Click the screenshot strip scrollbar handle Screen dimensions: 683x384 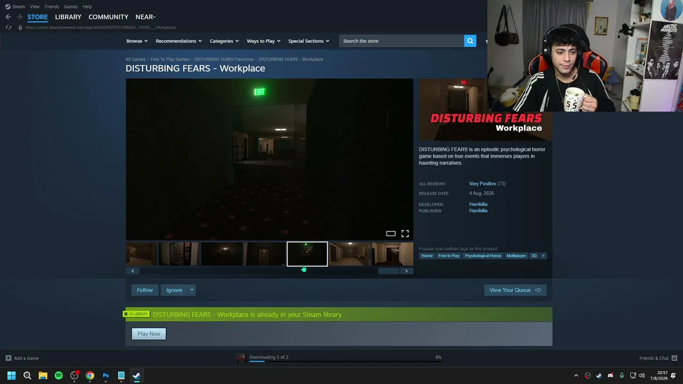coord(388,271)
